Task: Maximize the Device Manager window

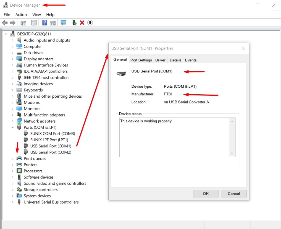Action: [258, 5]
